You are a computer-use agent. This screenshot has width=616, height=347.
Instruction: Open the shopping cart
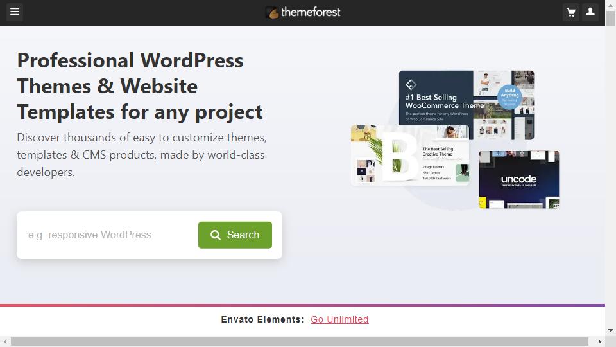point(571,12)
